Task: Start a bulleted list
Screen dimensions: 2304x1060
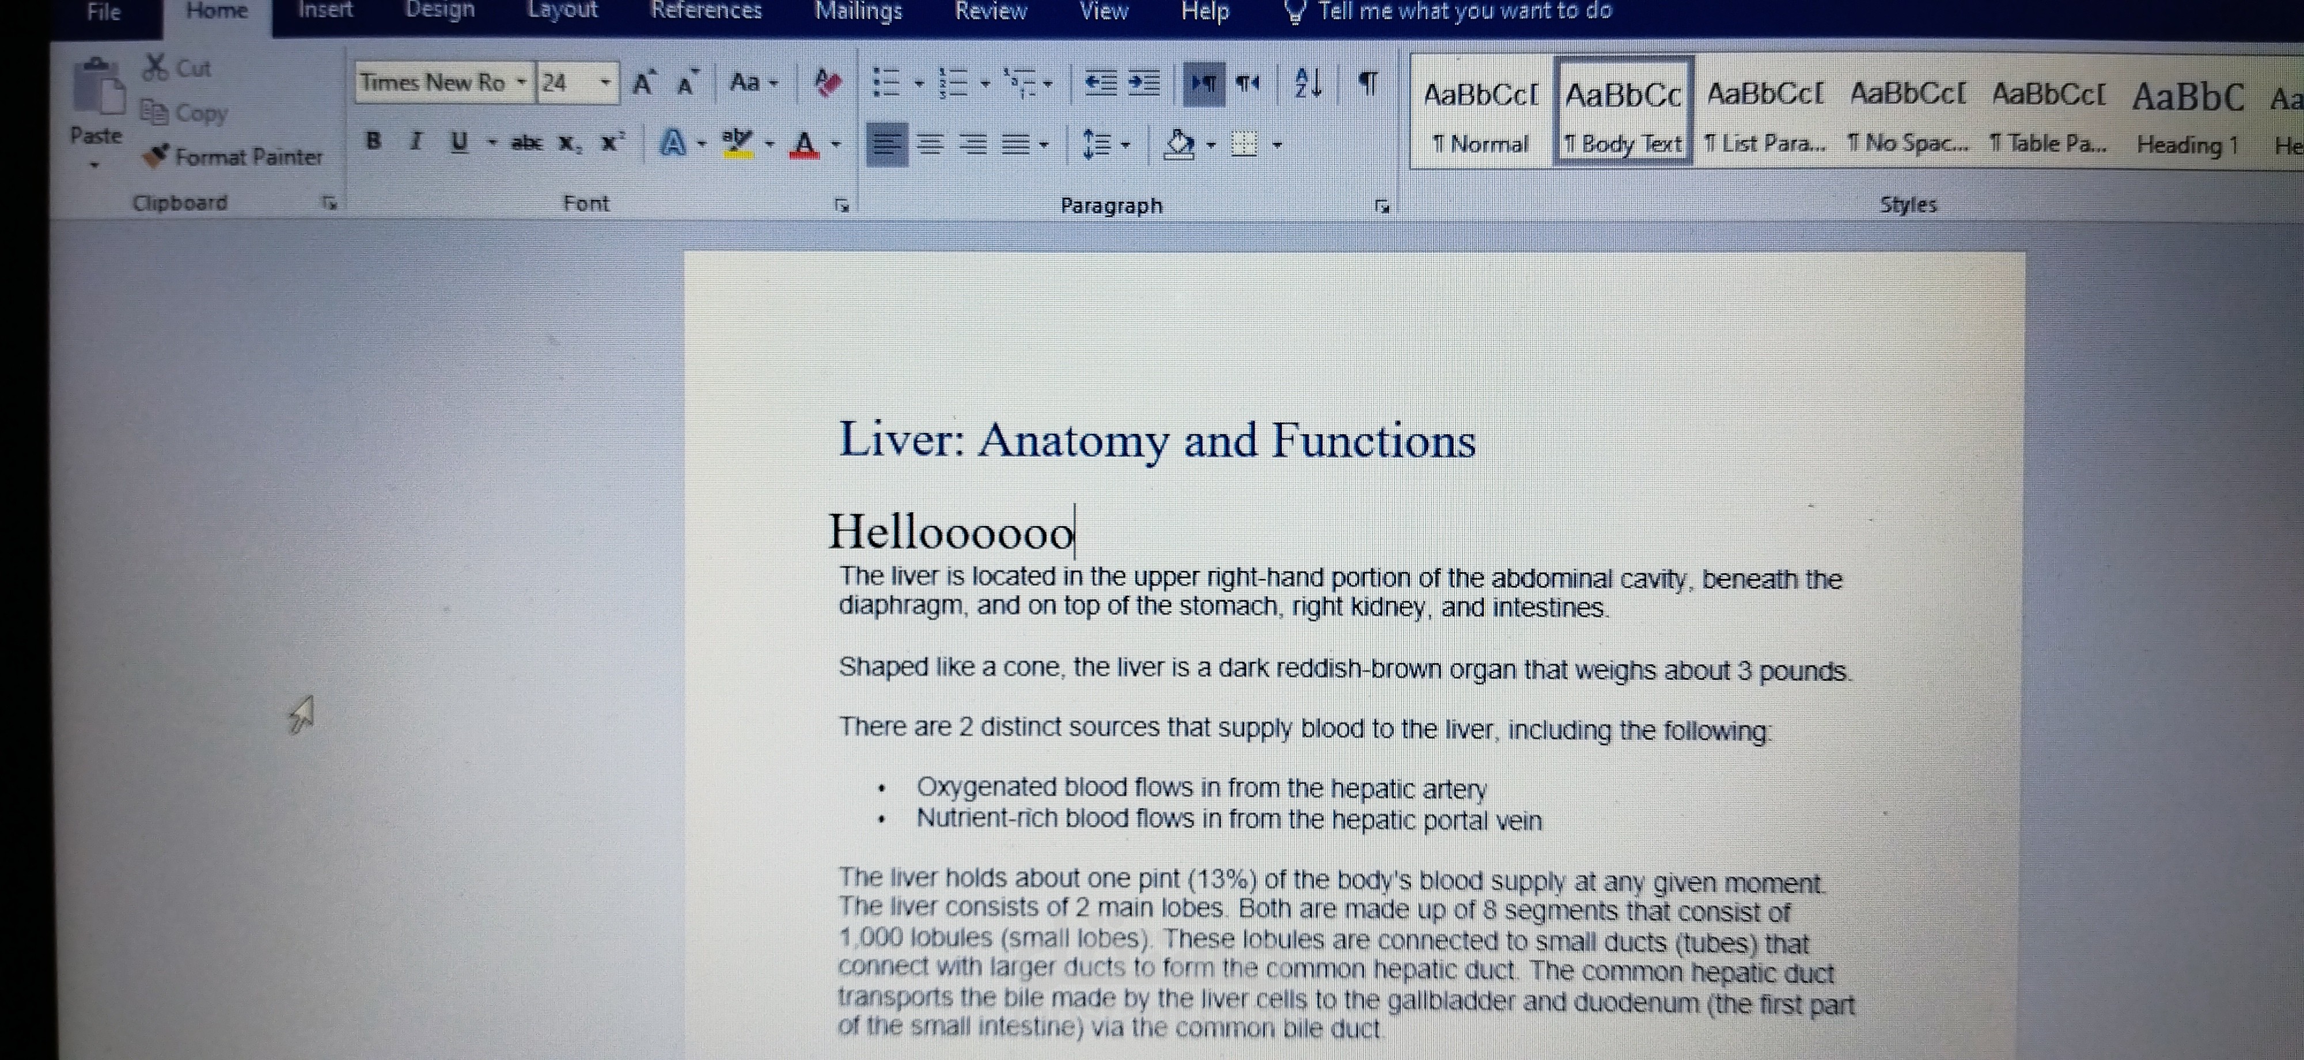Action: pos(885,83)
